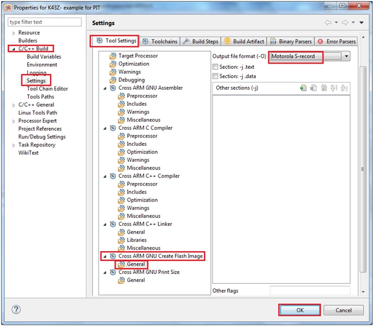Click the Move Up icon in Other sections
The image size is (375, 327).
pos(334,88)
